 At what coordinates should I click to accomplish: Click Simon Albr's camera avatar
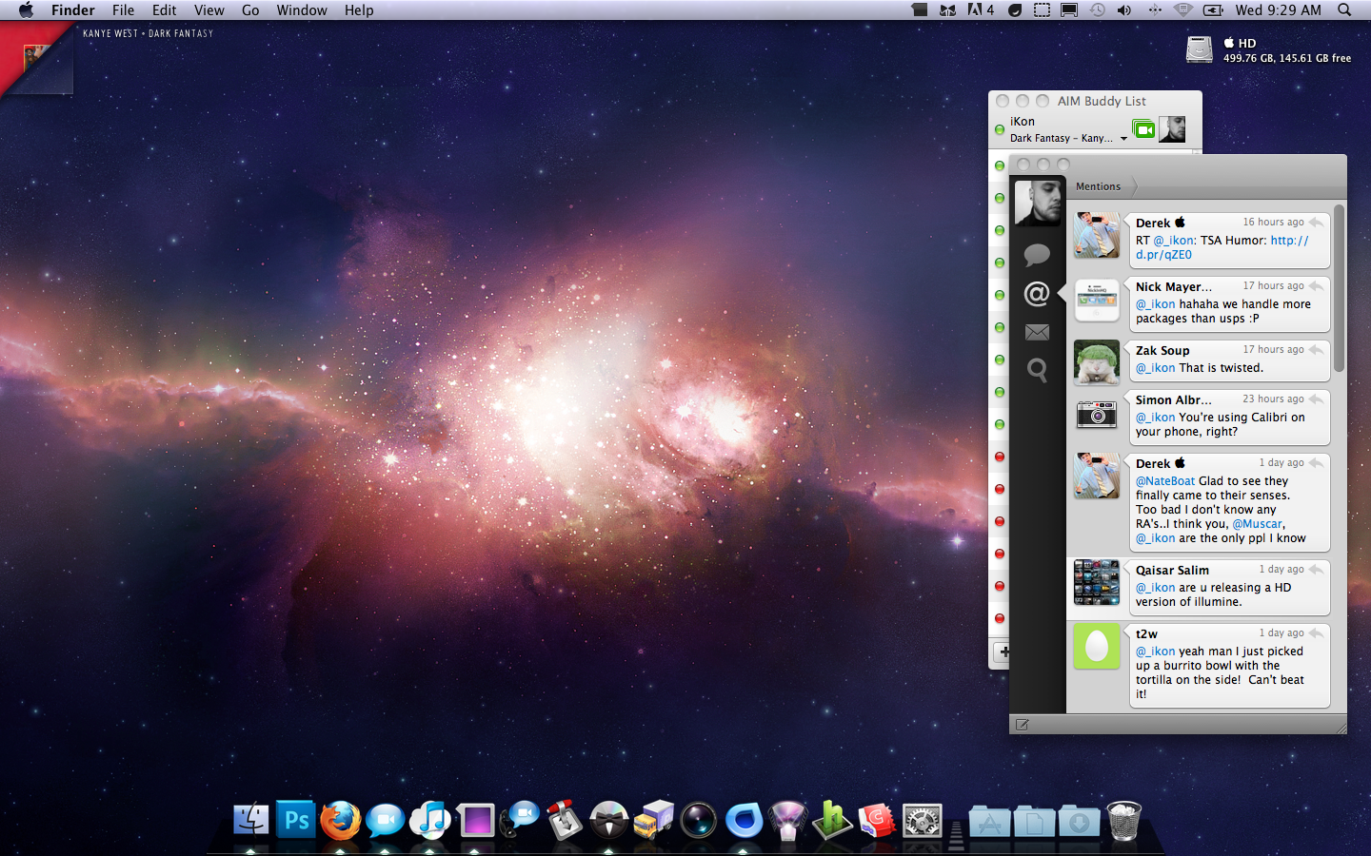[1097, 413]
